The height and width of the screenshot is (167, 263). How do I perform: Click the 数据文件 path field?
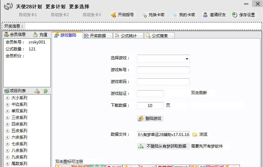(x=163, y=134)
